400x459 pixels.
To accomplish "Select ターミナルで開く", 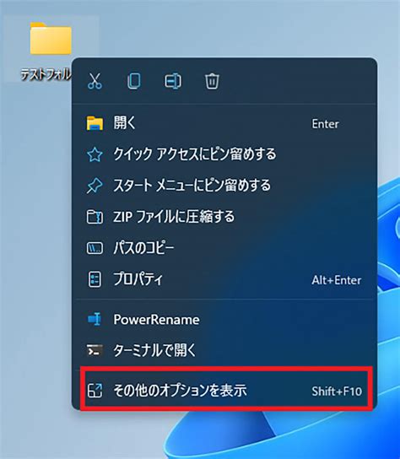I will coord(224,350).
